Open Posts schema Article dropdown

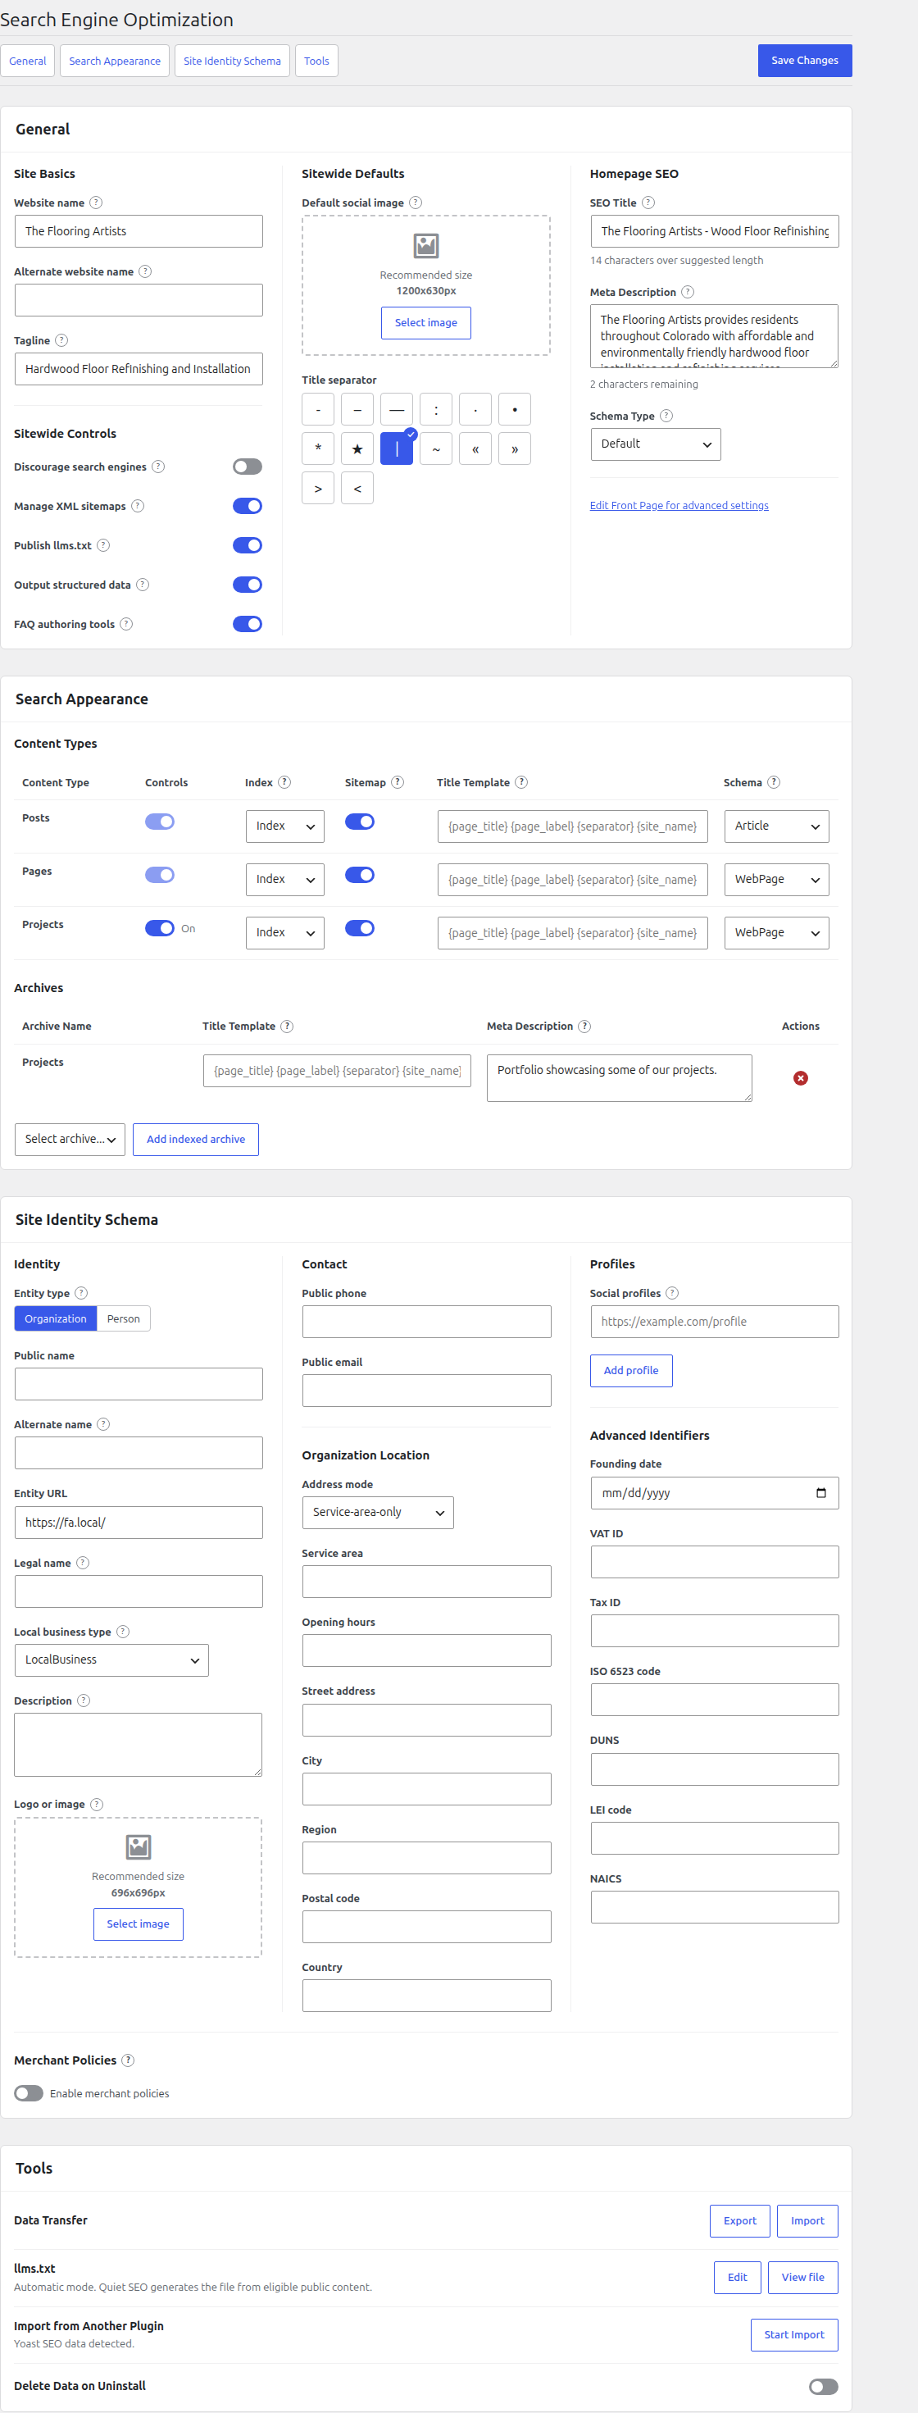[775, 826]
